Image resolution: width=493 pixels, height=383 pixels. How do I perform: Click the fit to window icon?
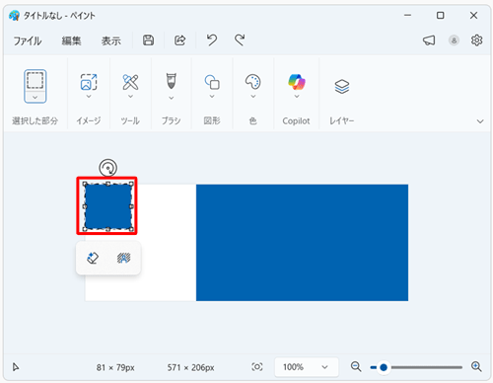257,367
